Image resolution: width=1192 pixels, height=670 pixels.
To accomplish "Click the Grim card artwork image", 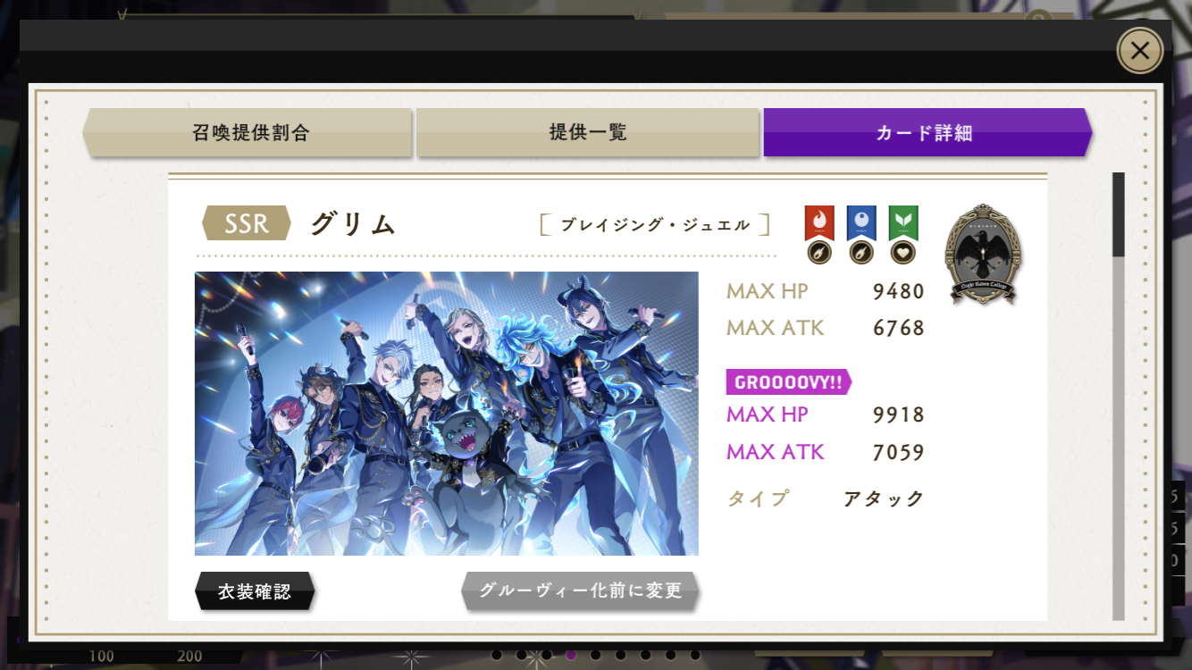I will (x=447, y=414).
